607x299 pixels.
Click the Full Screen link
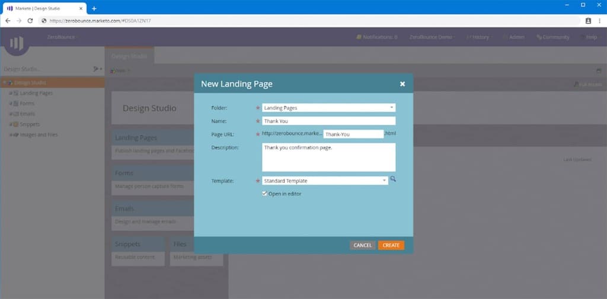click(x=587, y=84)
